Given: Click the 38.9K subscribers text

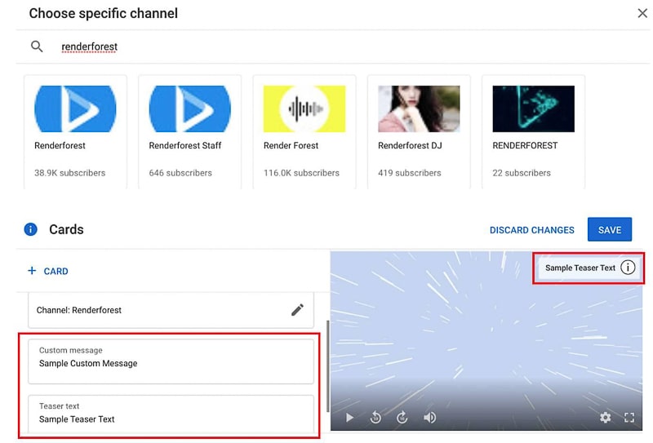Looking at the screenshot, I should [69, 173].
